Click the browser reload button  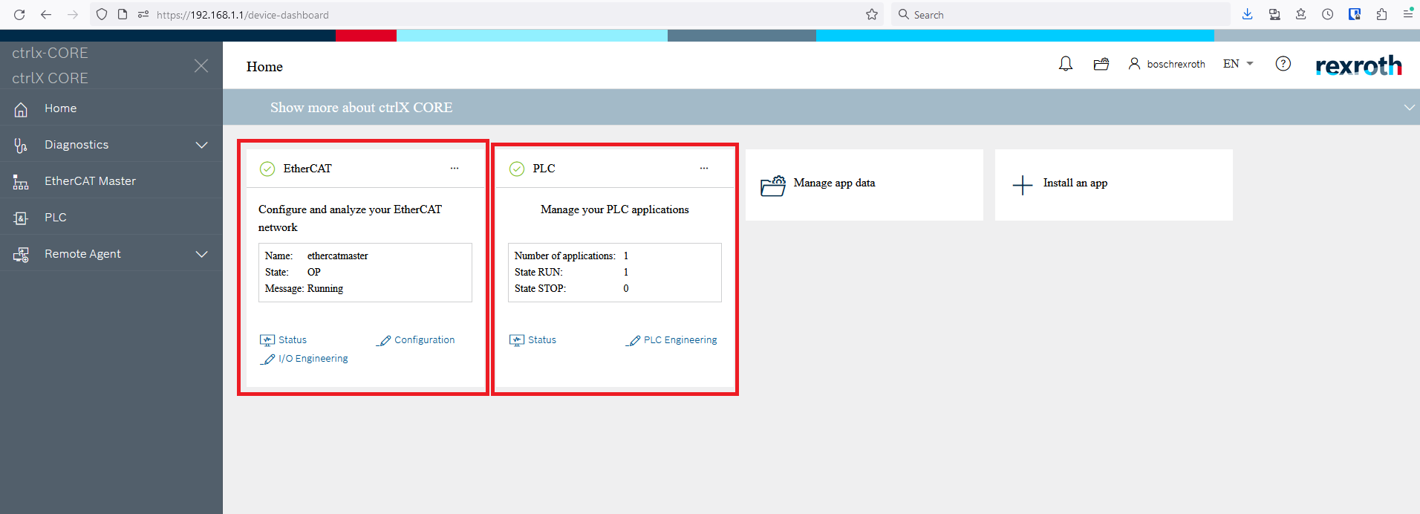[19, 14]
